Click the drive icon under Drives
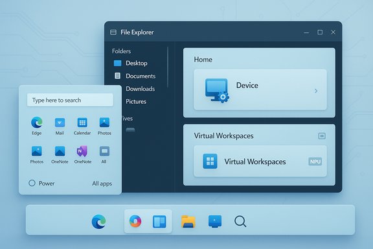The image size is (373, 249). pyautogui.click(x=130, y=130)
